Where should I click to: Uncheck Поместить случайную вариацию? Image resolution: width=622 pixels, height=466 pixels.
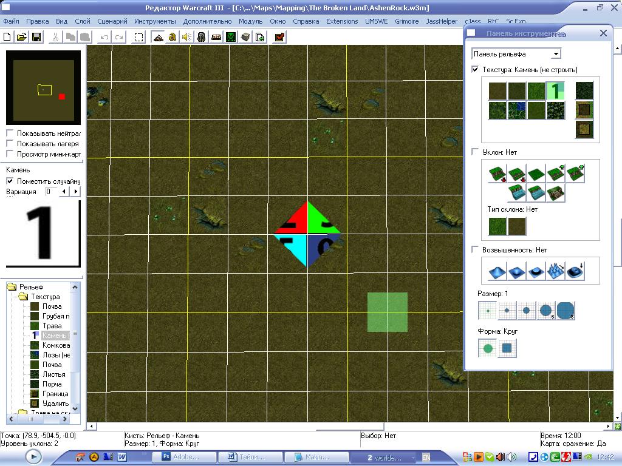click(x=10, y=181)
